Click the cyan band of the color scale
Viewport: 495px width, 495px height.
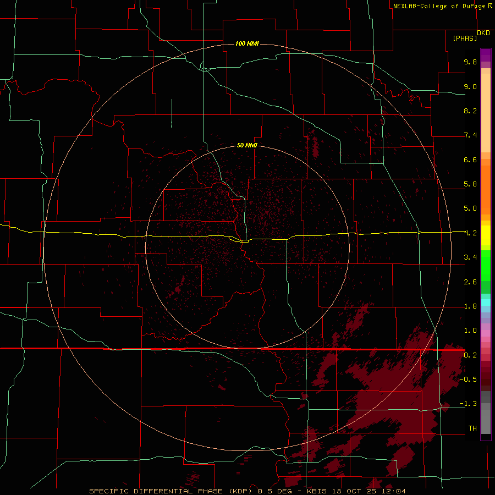click(486, 302)
